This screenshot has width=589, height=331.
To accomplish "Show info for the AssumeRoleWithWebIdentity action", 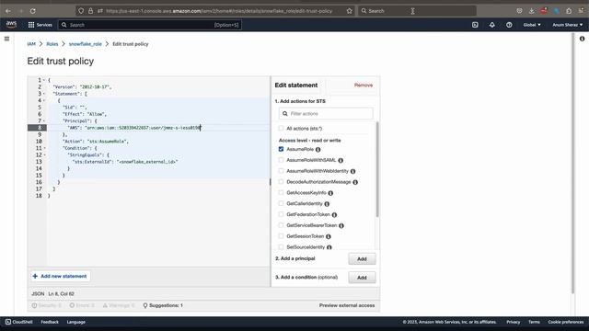I will pos(353,171).
